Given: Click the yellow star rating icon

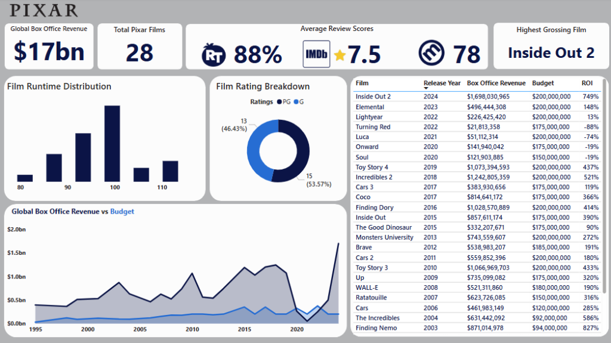Looking at the screenshot, I should pos(340,55).
